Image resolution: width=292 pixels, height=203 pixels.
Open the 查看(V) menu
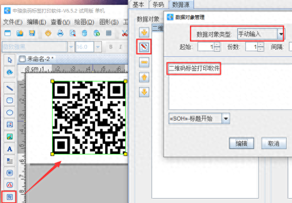click(x=60, y=22)
